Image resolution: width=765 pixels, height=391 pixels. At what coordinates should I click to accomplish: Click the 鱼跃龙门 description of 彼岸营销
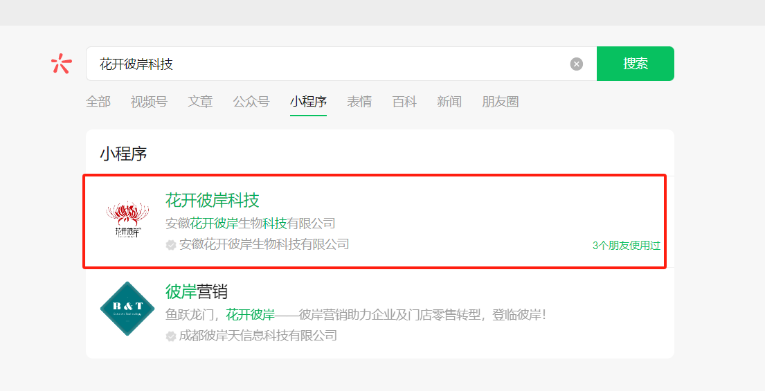[x=355, y=314]
